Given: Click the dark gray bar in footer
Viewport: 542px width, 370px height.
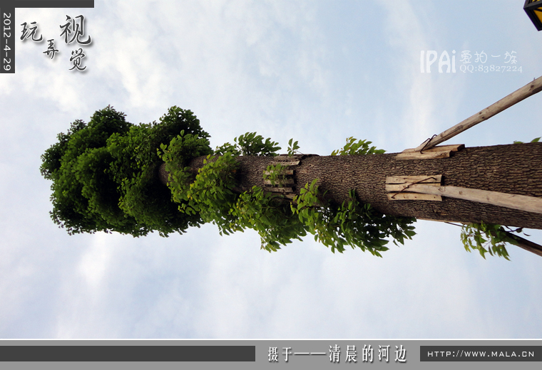Looking at the screenshot, I should (x=127, y=354).
